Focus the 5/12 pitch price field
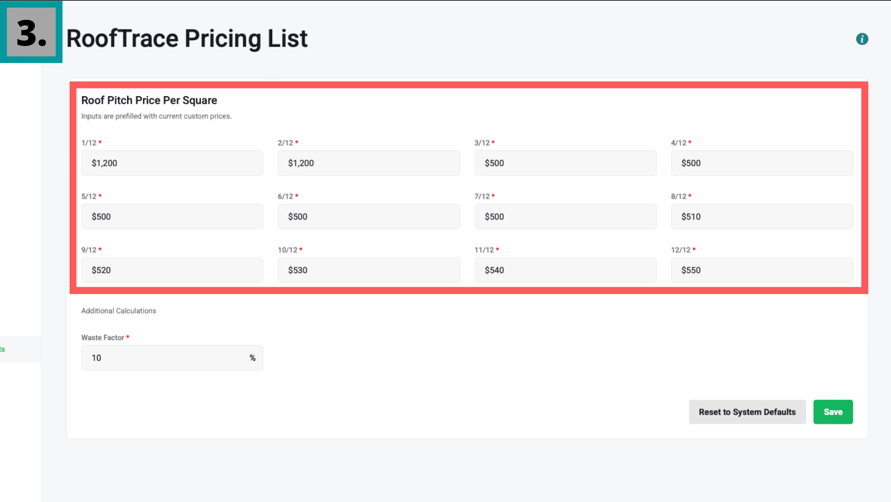This screenshot has height=502, width=891. [172, 217]
